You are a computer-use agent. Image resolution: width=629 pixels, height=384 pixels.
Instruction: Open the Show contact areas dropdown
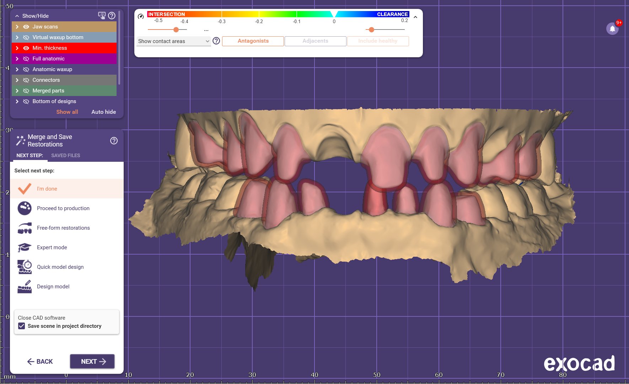[173, 41]
